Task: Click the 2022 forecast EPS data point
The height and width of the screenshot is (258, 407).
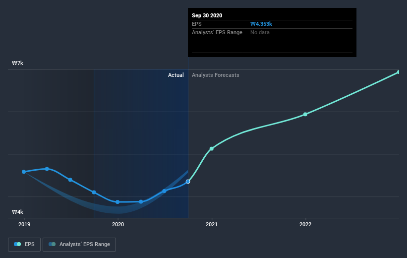Action: (305, 114)
